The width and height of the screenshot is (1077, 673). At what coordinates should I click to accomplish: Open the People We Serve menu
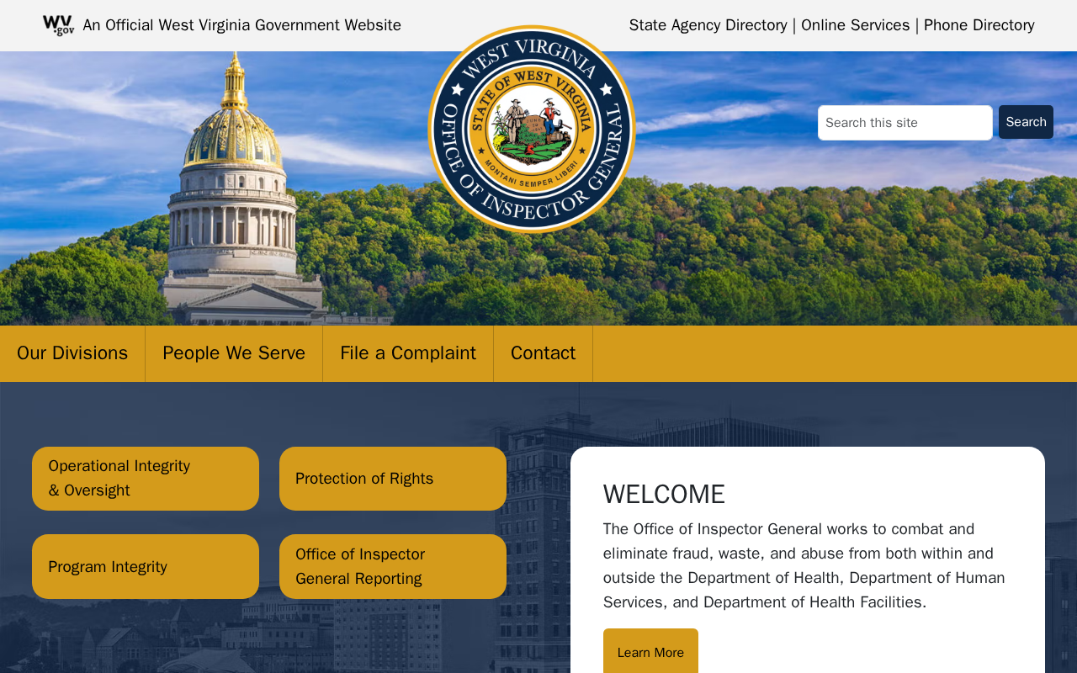[x=234, y=353]
